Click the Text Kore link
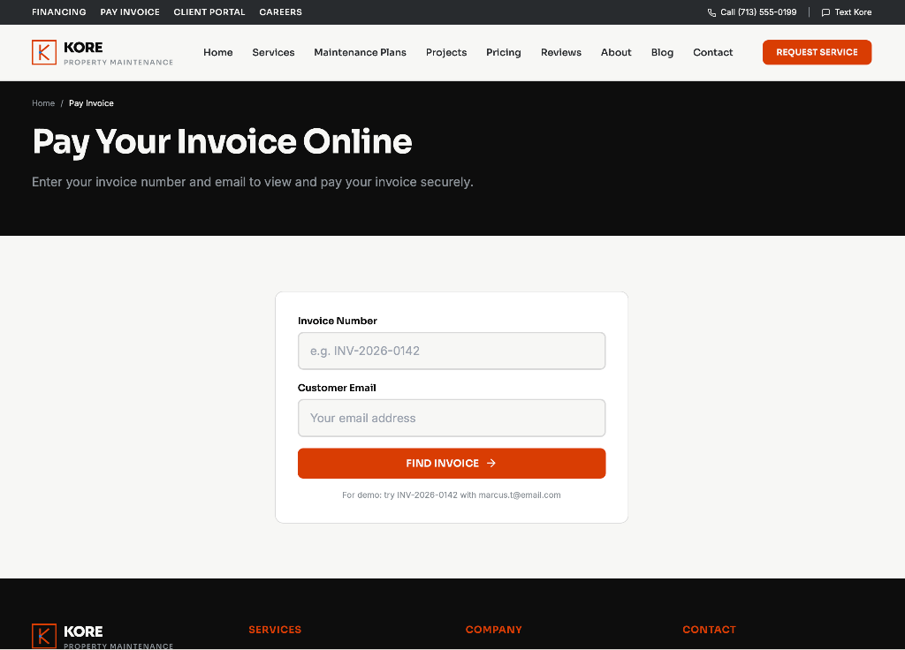Viewport: 905px width, 650px height. click(846, 12)
